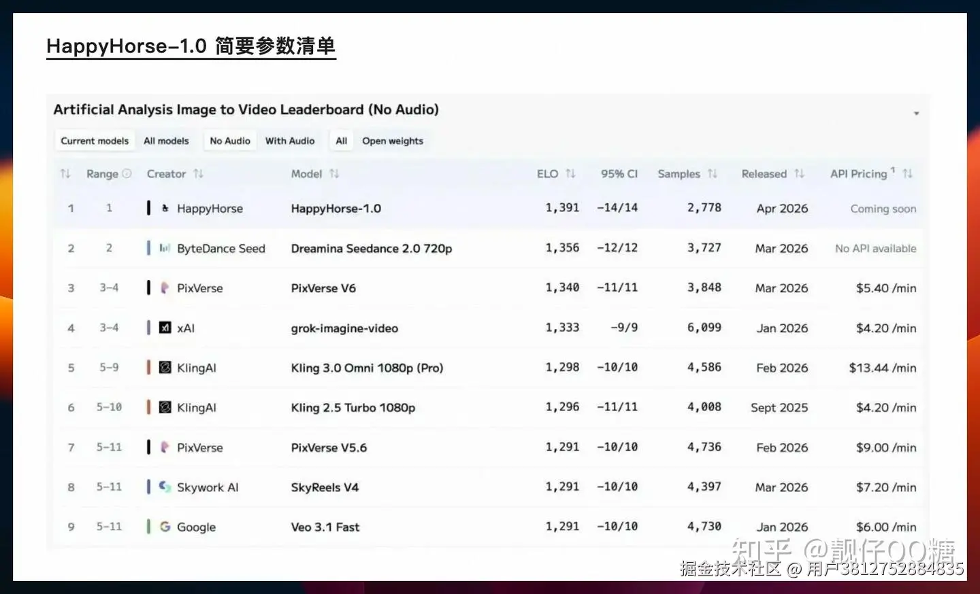Open Kling 3.0 Omni 1080p (Pro) model

[x=367, y=368]
